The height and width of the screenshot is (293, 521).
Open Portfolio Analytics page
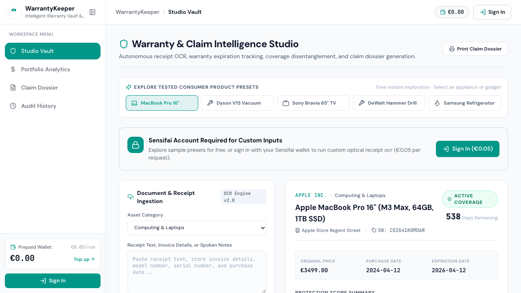click(53, 69)
